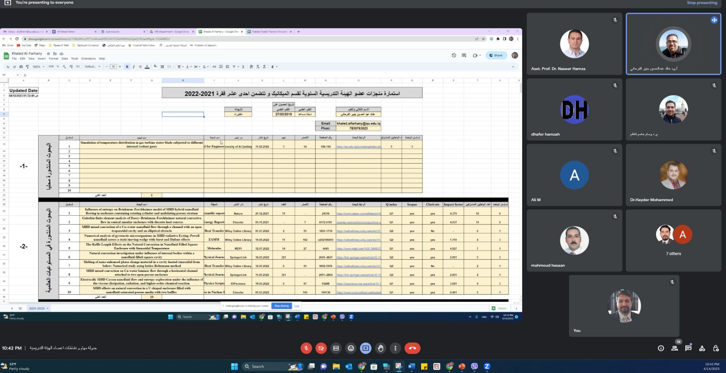Click the filter icon in Sheets toolbar
Viewport: 726px width, 373px height.
[235, 67]
